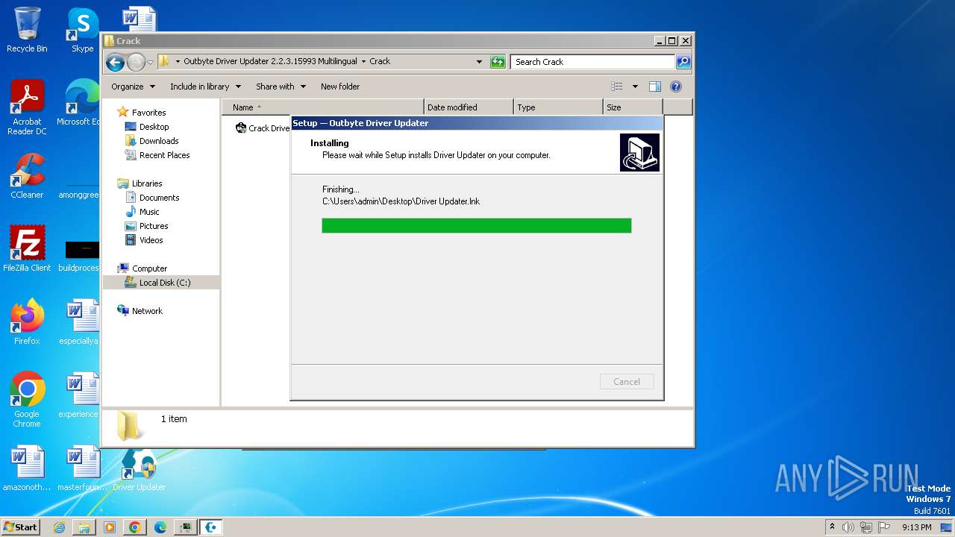Open the Organize dropdown menu
Image resolution: width=955 pixels, height=537 pixels.
point(133,87)
